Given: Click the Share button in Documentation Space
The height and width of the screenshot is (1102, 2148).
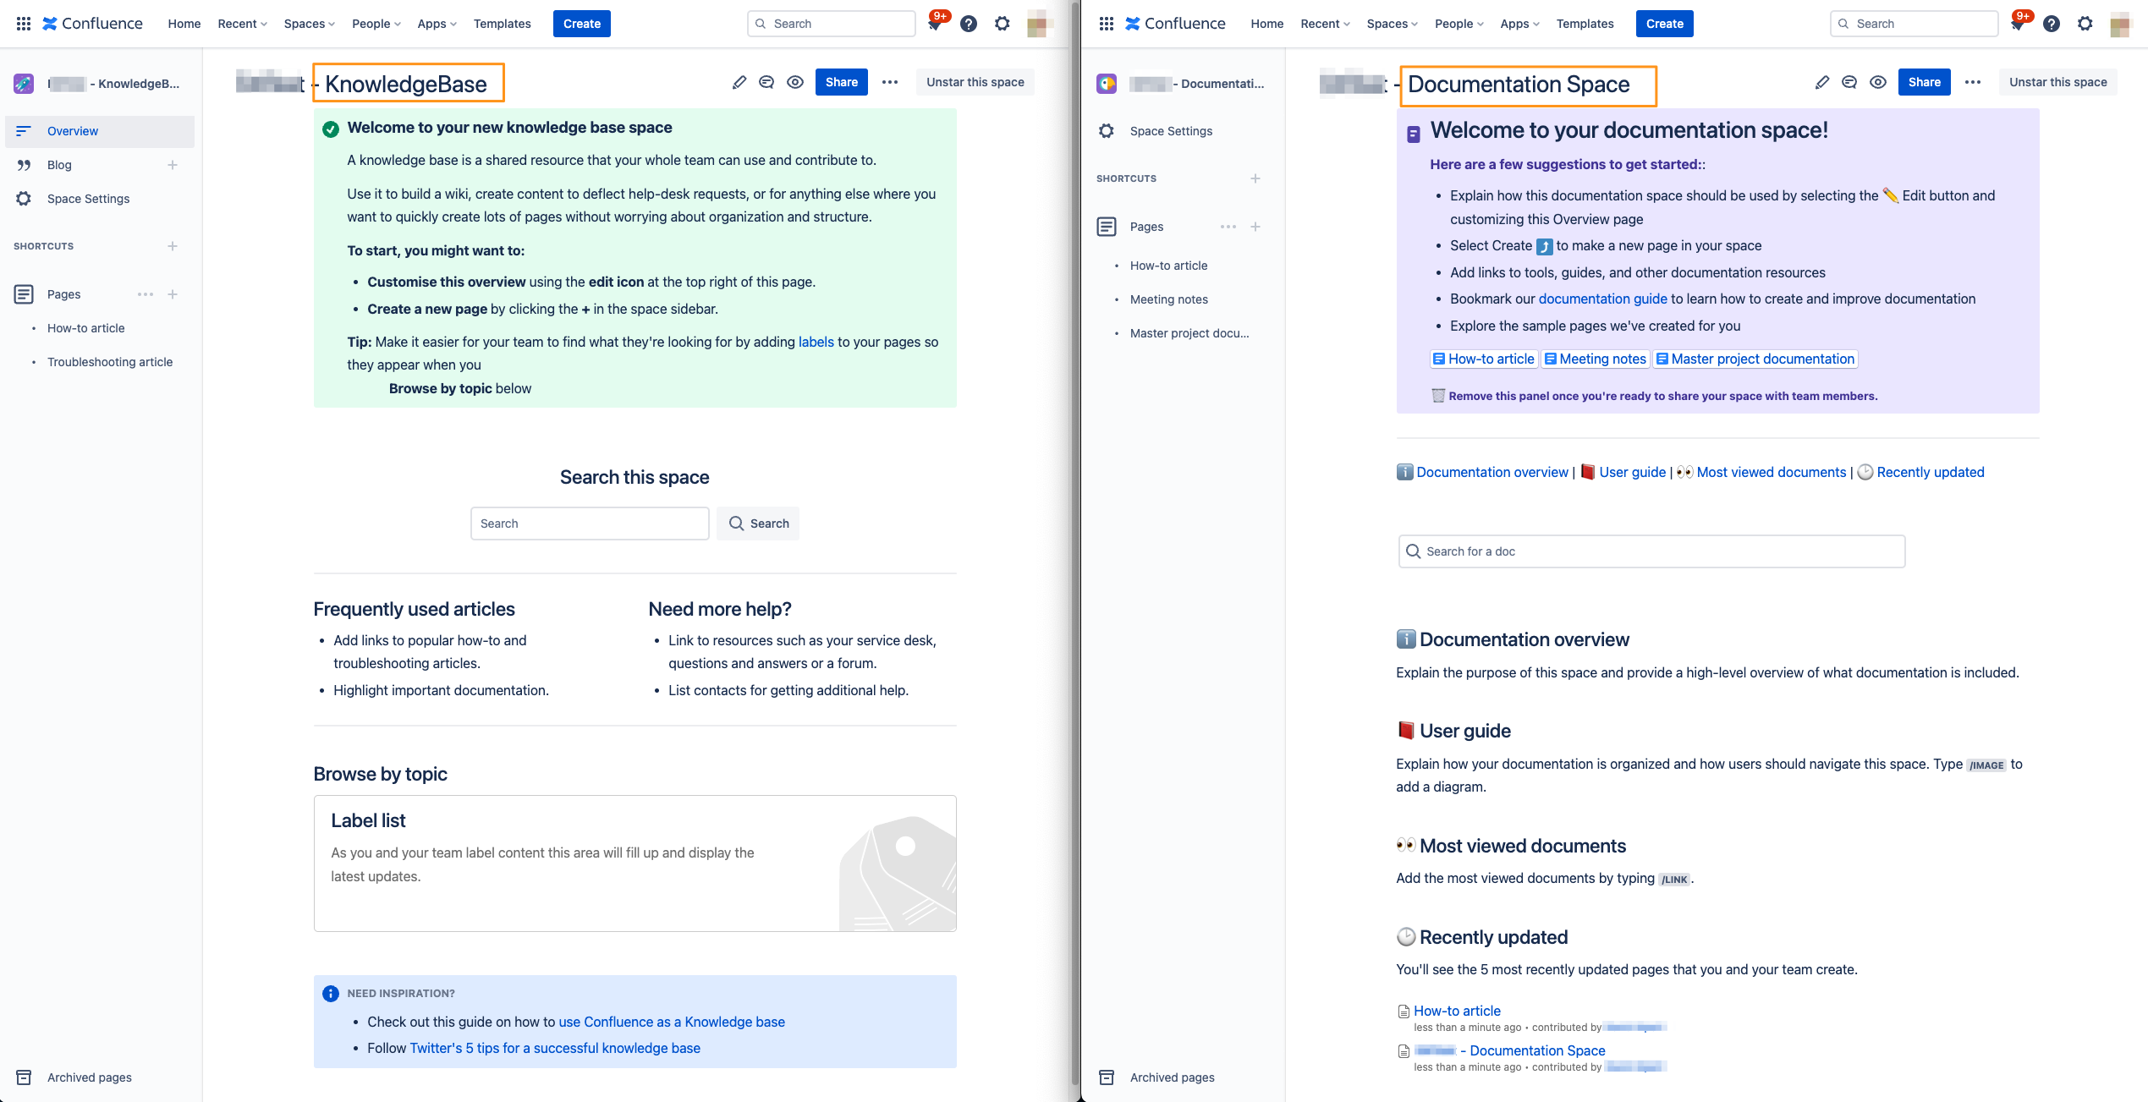Looking at the screenshot, I should pyautogui.click(x=1924, y=82).
